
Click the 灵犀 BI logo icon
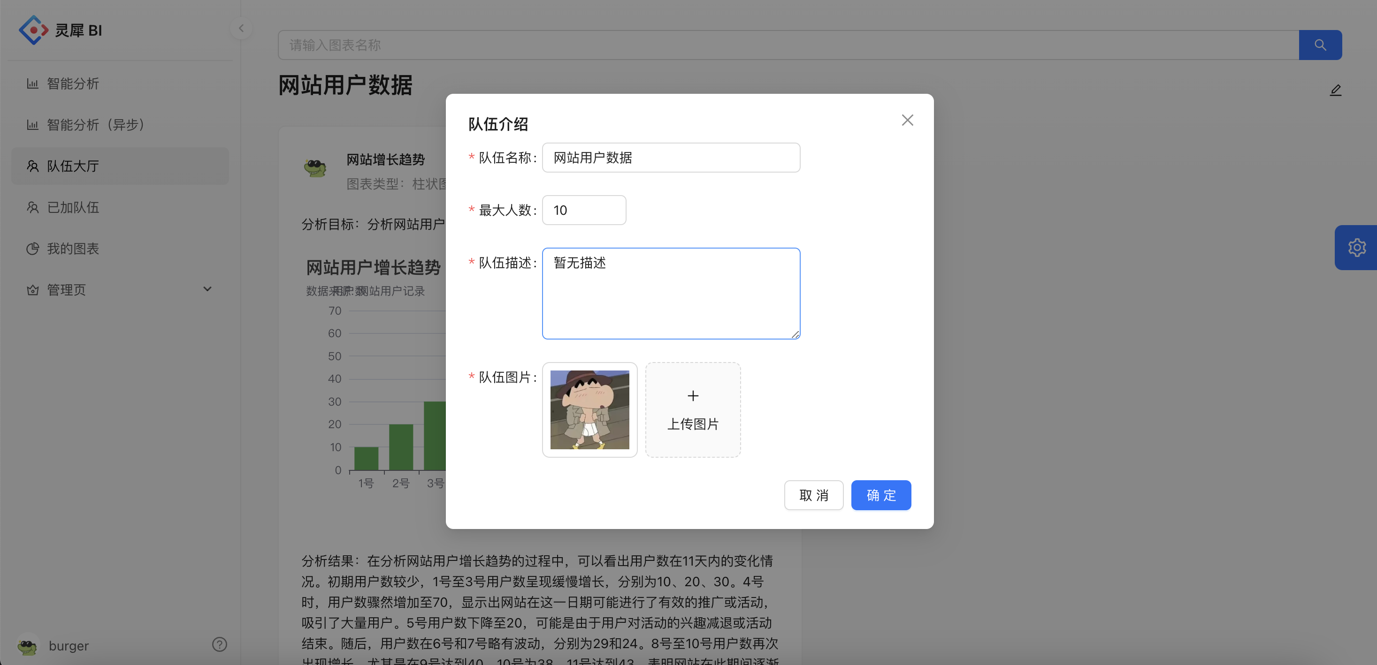pos(33,30)
